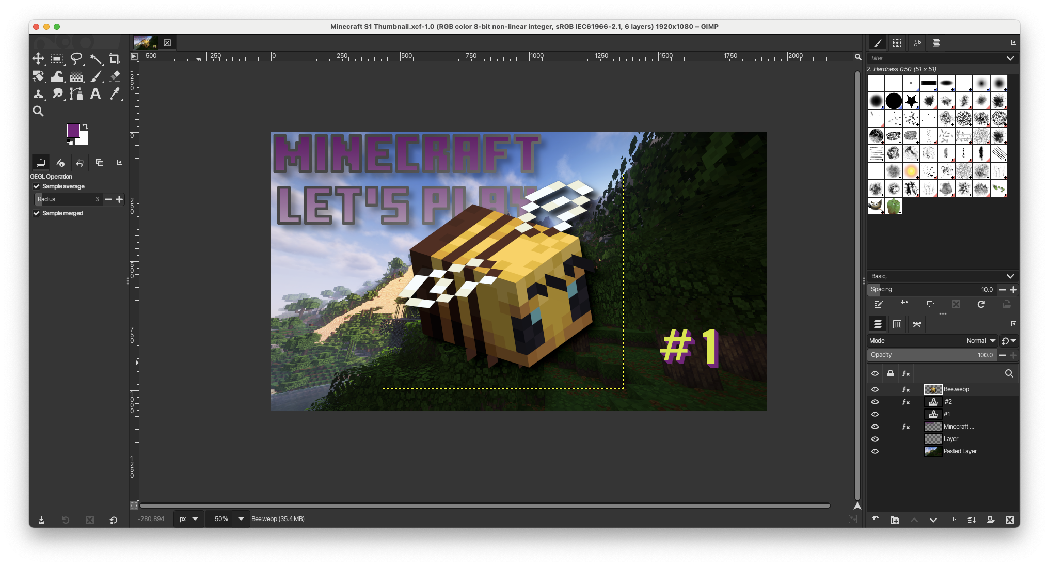Create a new layer group
Image resolution: width=1049 pixels, height=566 pixels.
(x=895, y=520)
